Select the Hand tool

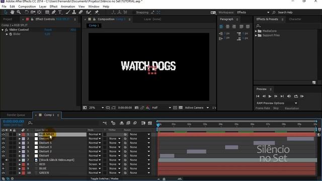pos(12,12)
